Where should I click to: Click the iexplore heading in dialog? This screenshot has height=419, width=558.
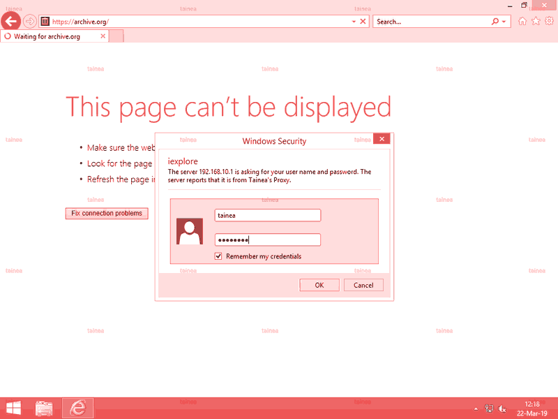tap(183, 161)
